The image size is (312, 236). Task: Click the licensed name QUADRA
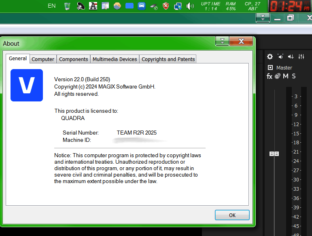coord(73,118)
